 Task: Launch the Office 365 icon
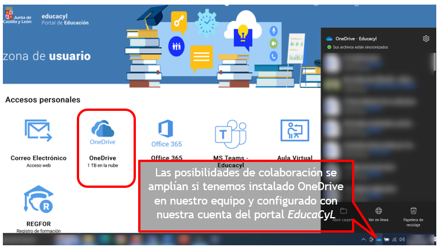166,133
